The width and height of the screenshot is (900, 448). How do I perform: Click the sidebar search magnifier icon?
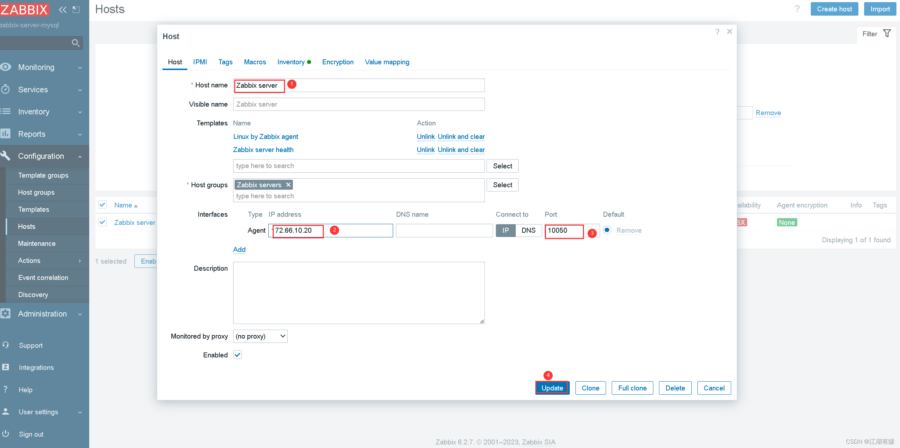coord(75,43)
